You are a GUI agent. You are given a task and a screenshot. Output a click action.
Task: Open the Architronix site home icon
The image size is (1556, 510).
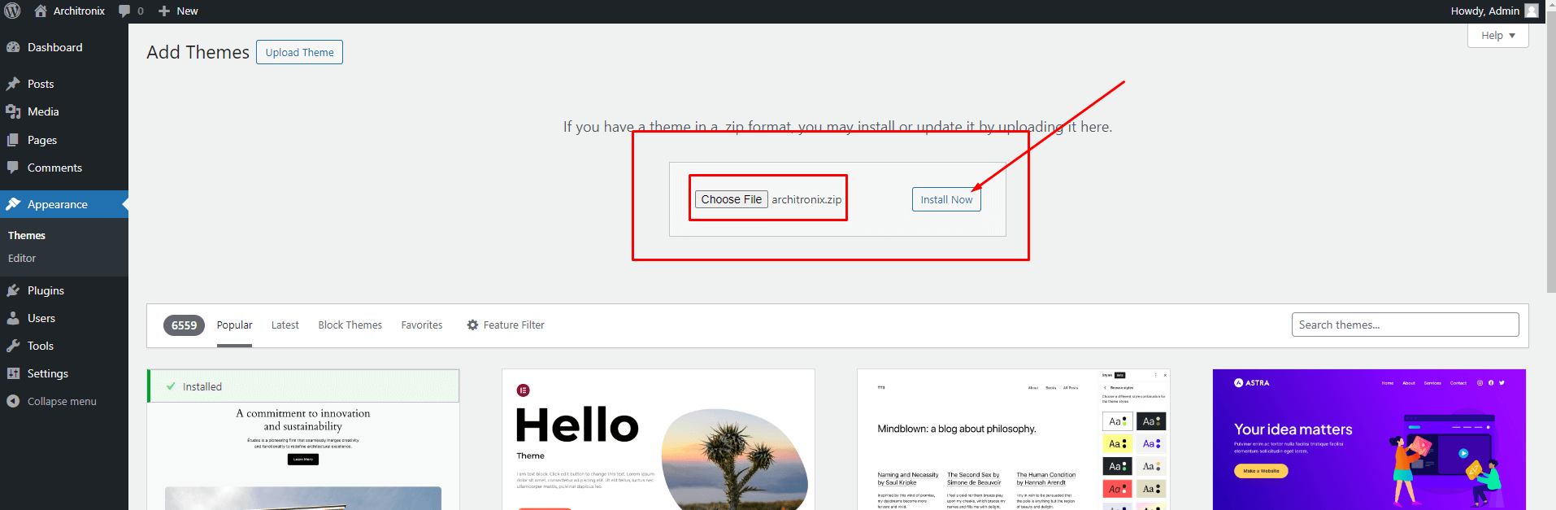pyautogui.click(x=41, y=11)
